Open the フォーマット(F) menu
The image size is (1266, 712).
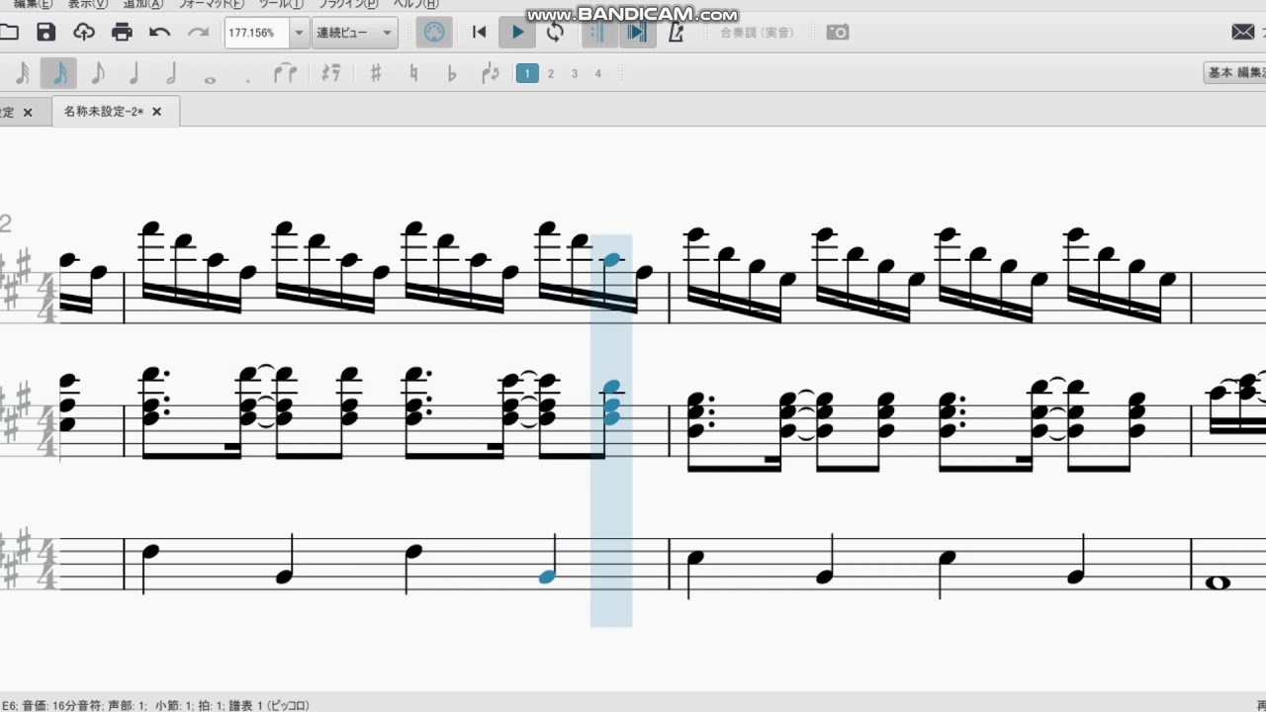[211, 5]
